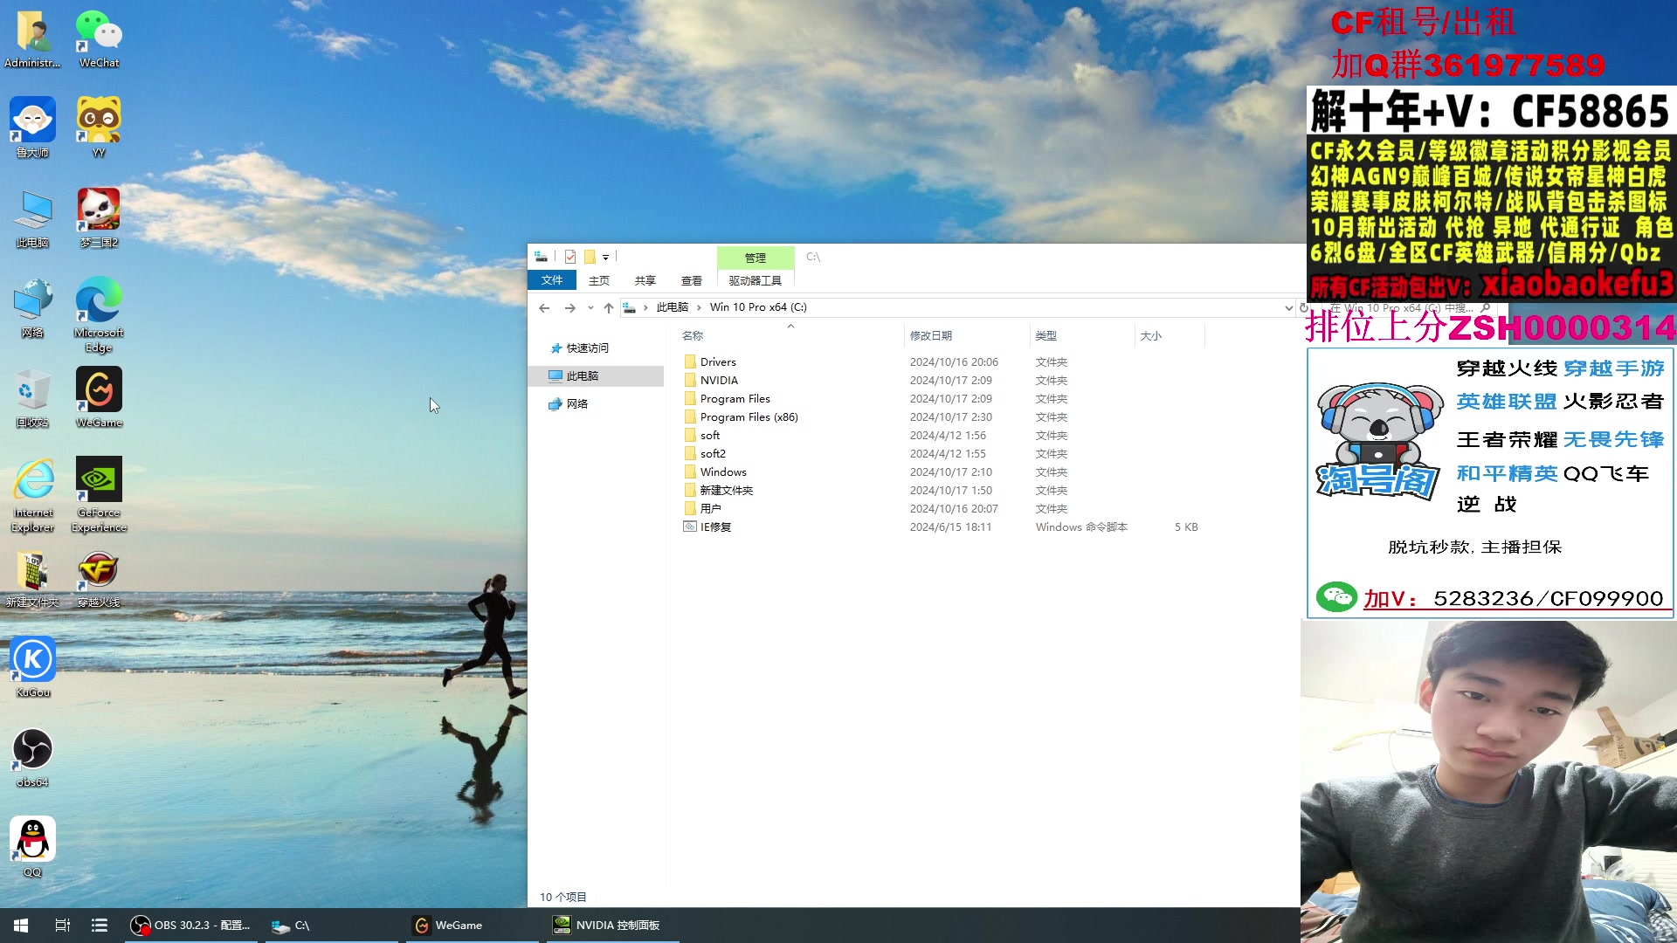Switch to the 查看 ribbon tab
This screenshot has height=943, width=1677.
pyautogui.click(x=692, y=280)
